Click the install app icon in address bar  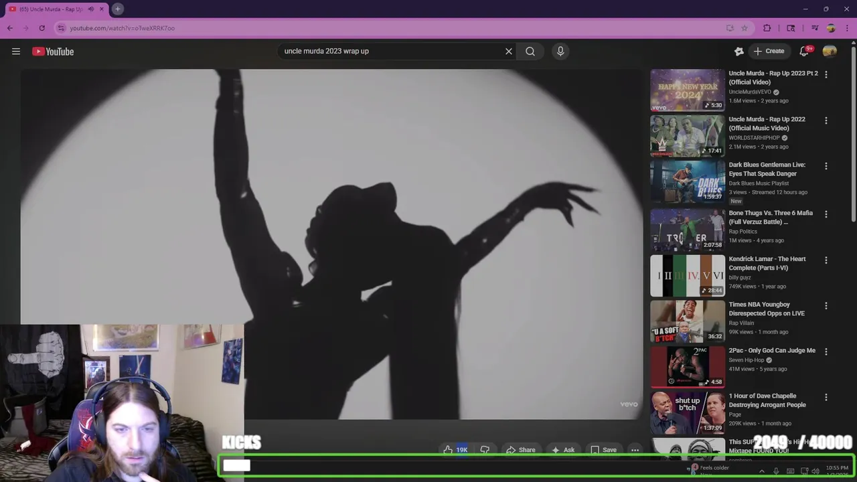tap(730, 28)
